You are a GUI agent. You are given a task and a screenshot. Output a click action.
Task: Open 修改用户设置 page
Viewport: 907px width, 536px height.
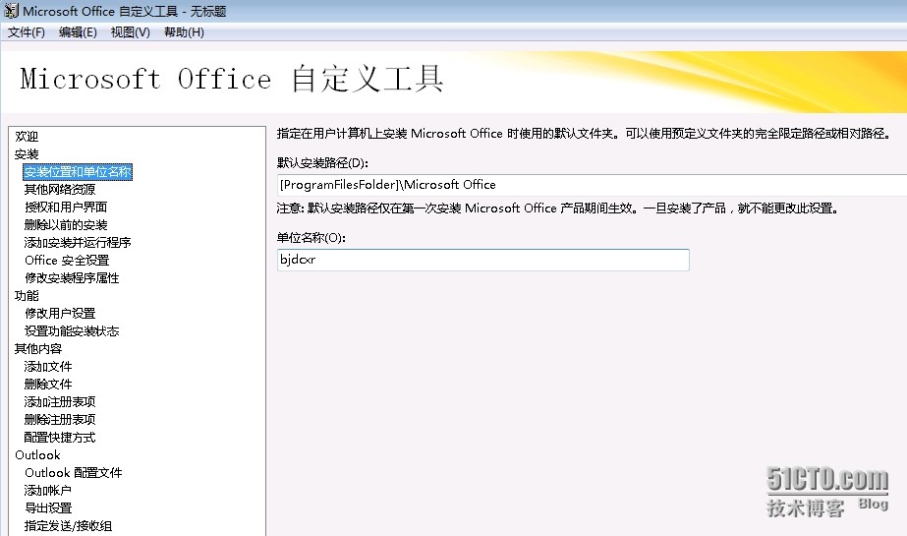pos(60,313)
